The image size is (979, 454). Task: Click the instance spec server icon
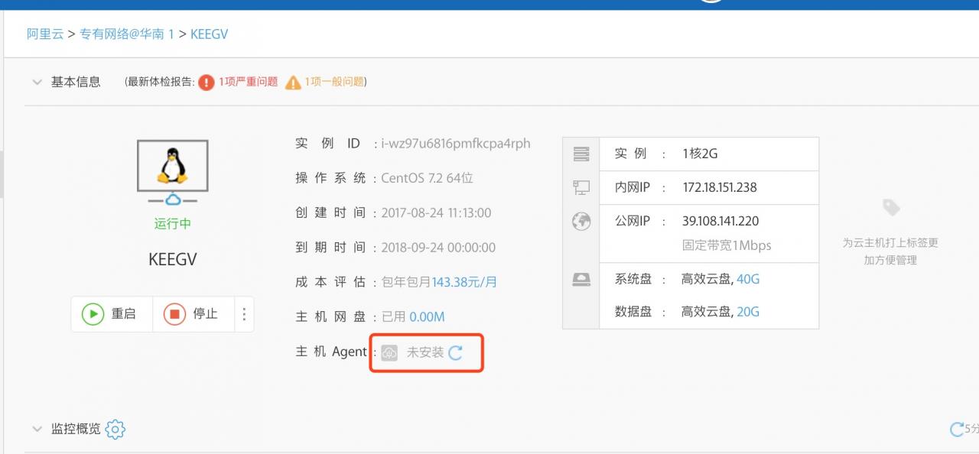pos(581,154)
